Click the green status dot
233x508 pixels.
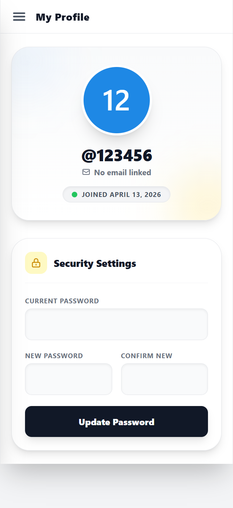click(74, 194)
